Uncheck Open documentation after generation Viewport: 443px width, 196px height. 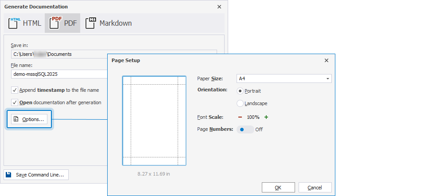15,102
